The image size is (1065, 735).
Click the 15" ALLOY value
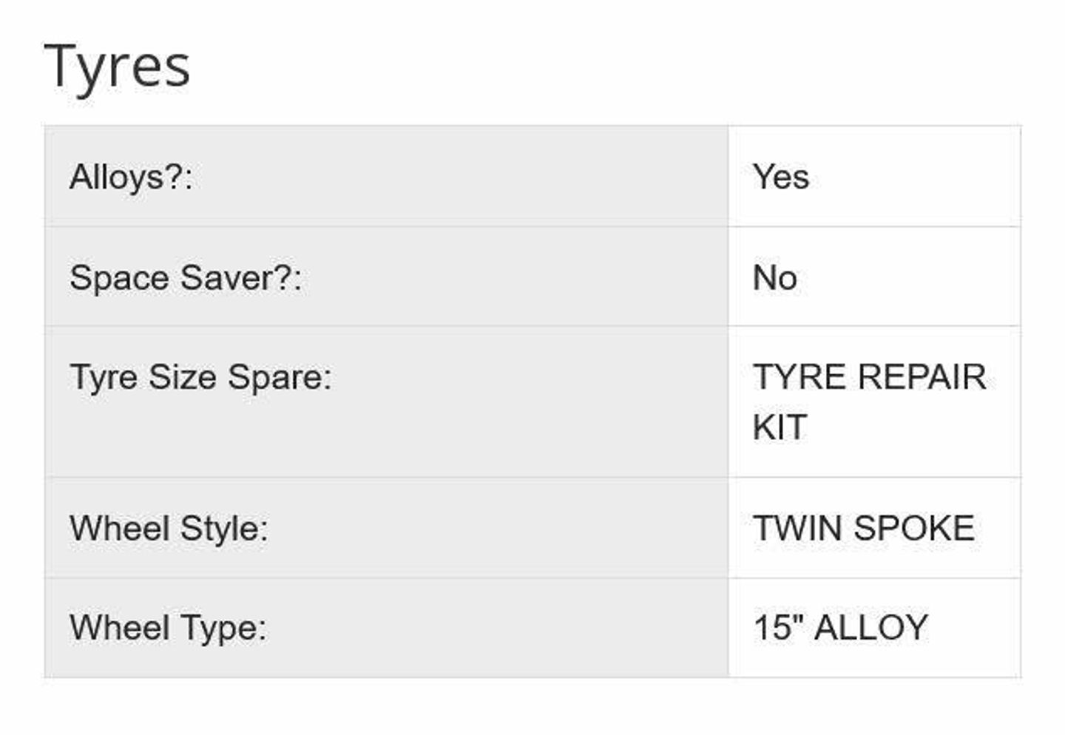840,628
